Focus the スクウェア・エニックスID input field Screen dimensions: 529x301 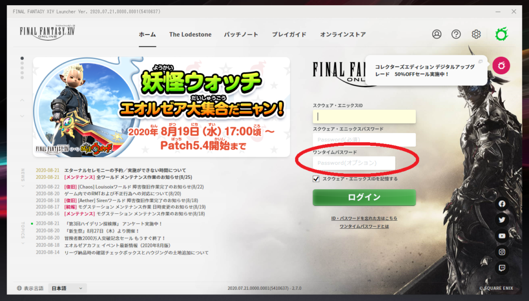(364, 116)
